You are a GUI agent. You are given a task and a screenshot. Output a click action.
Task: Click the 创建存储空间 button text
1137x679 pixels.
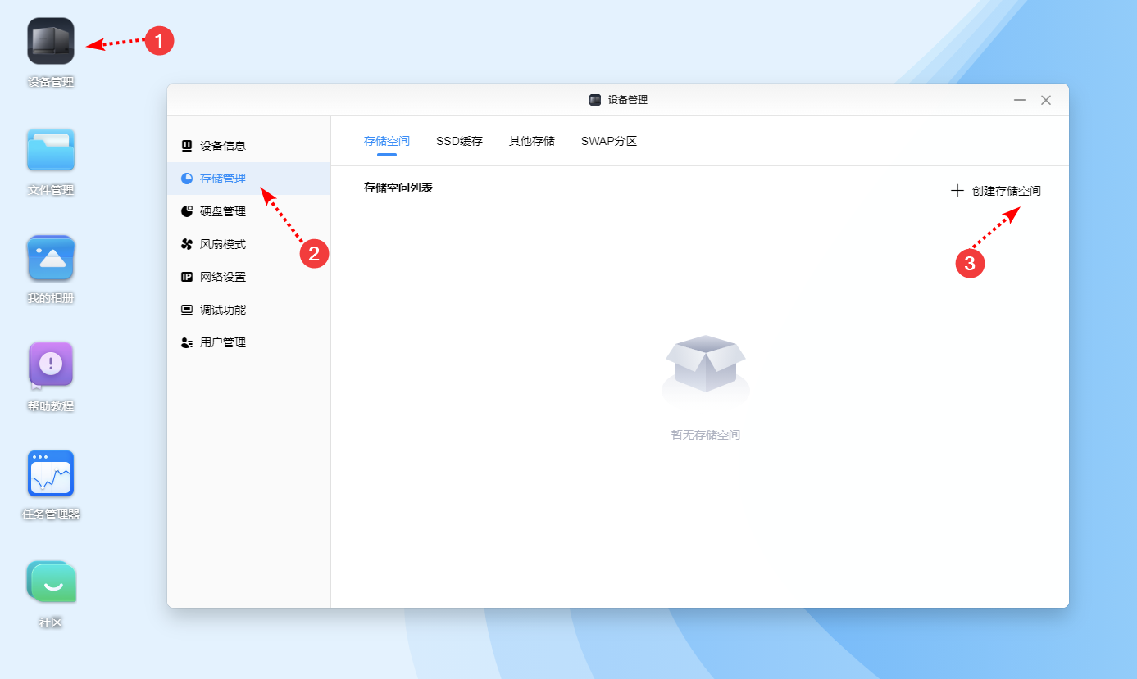coord(1006,191)
